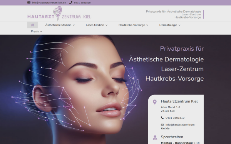This screenshot has width=231, height=144.
Task: Expand the Praxis chevron
Action: pos(41,31)
